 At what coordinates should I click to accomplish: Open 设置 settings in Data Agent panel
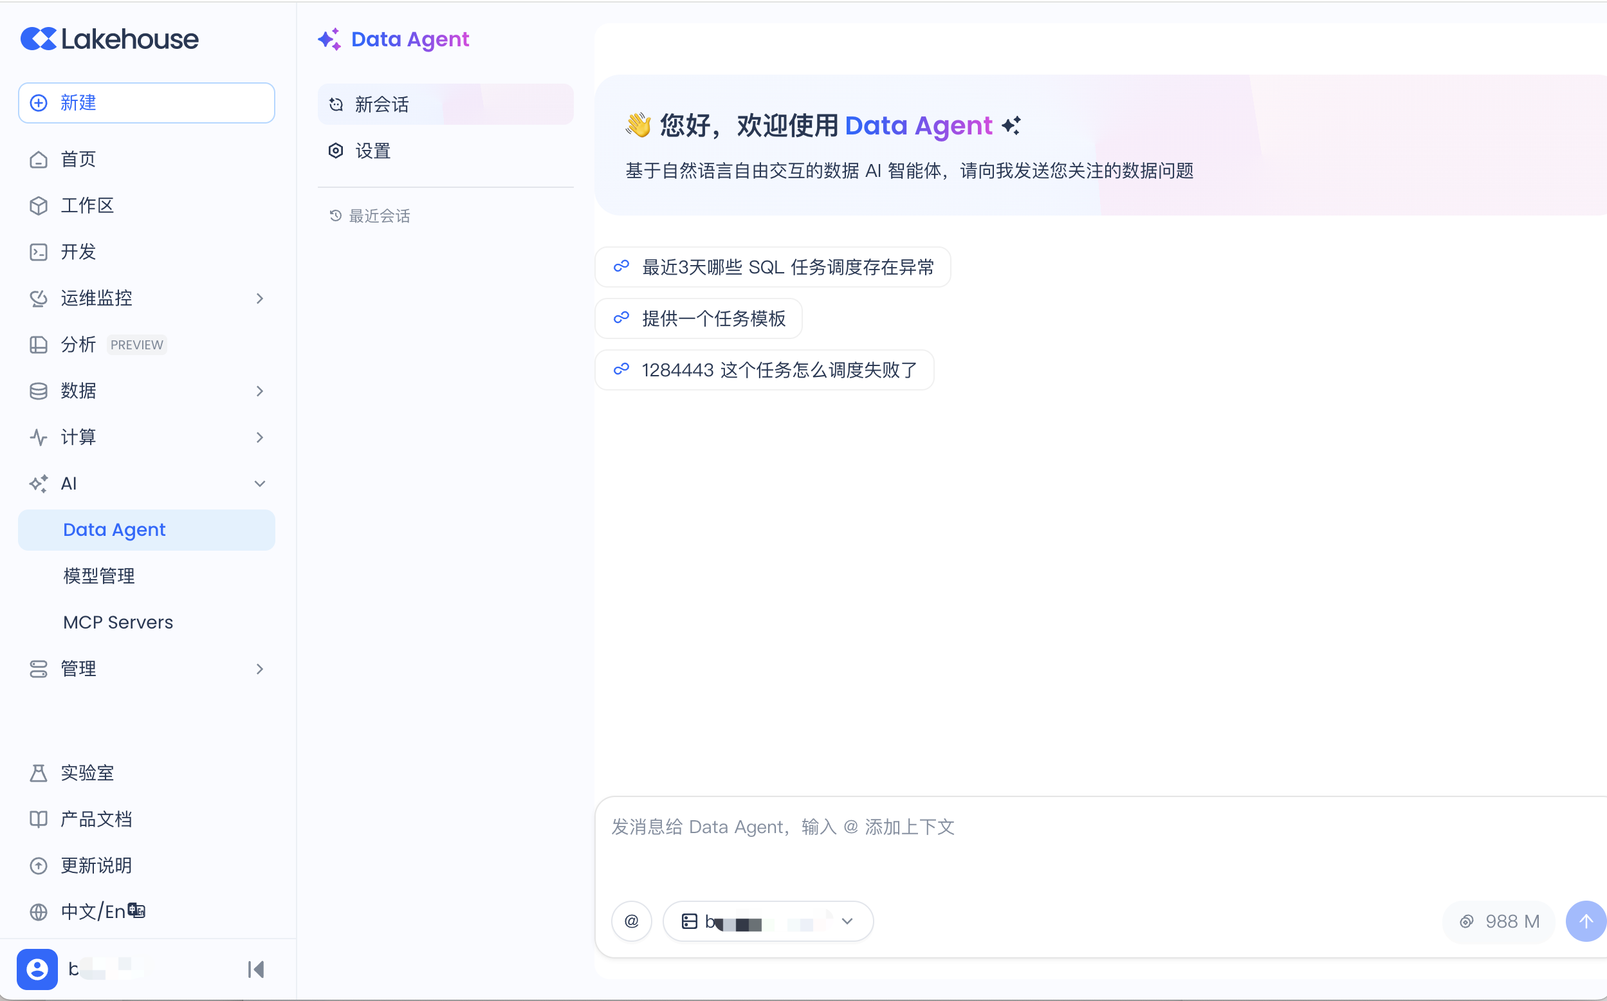(372, 151)
